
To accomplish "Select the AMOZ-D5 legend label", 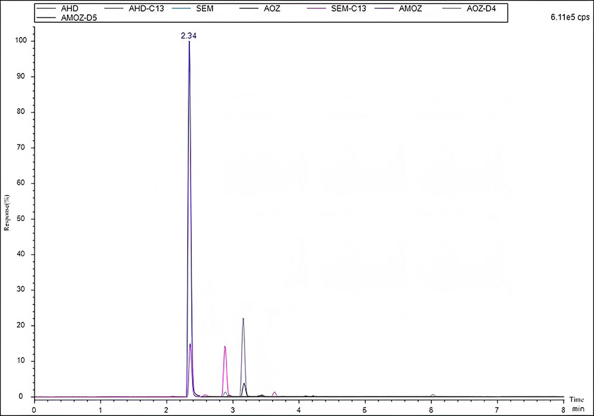I will tap(79, 18).
